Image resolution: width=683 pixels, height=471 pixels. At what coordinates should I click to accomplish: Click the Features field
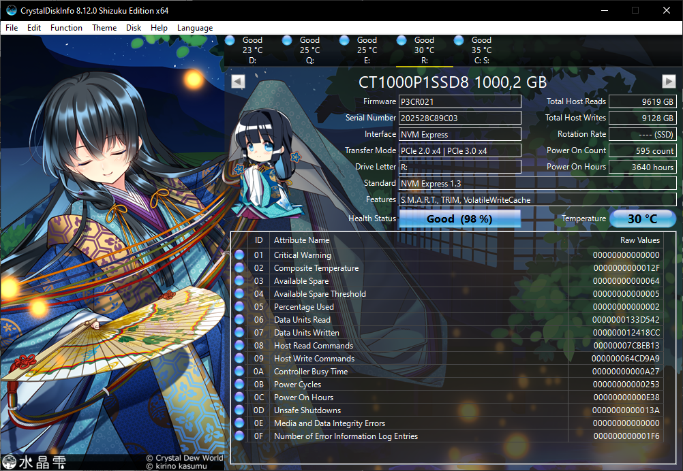538,199
